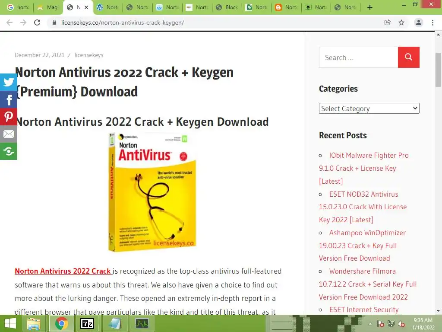Go forward in browser history
The width and height of the screenshot is (442, 332).
point(23,22)
